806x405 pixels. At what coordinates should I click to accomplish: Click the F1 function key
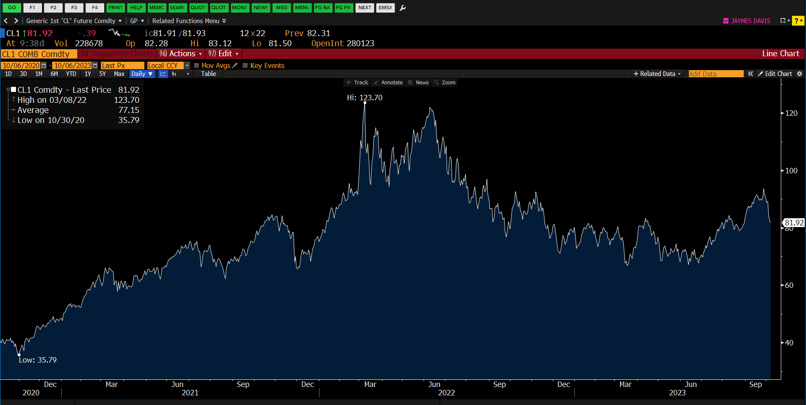click(x=32, y=8)
